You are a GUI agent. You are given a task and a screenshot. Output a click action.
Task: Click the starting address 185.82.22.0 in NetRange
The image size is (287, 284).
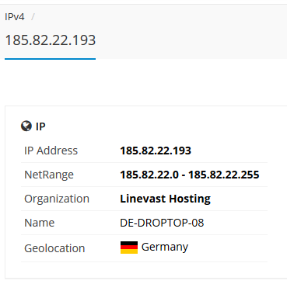pyautogui.click(x=149, y=175)
